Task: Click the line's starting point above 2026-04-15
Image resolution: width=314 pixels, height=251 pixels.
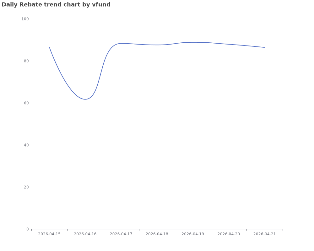Action: tap(49, 47)
